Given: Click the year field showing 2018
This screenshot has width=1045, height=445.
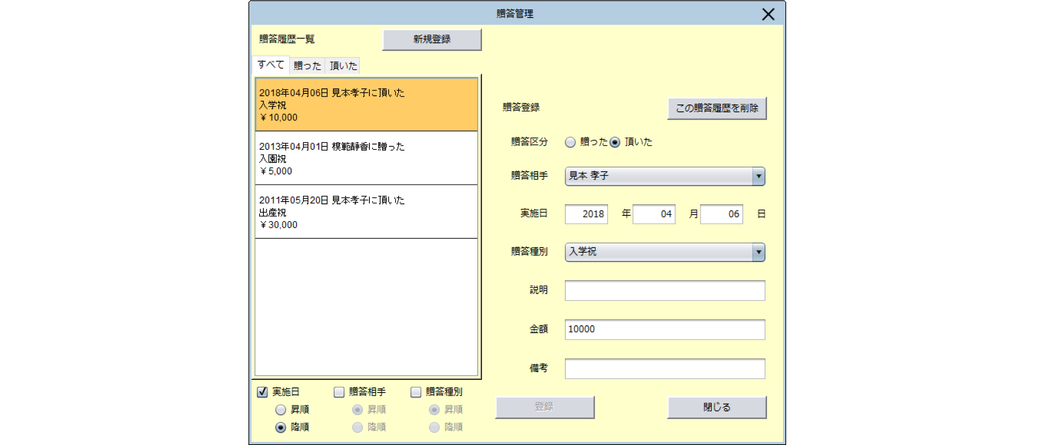Looking at the screenshot, I should tap(586, 214).
